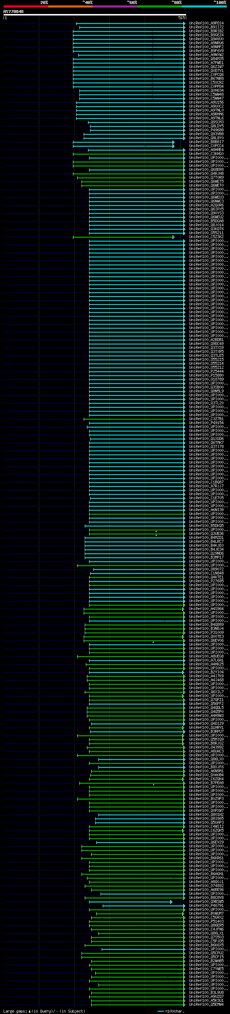Viewport: 230px width, 1014px height.
Task: Click the cyan ~100% identity legend segment
Action: 204,6
